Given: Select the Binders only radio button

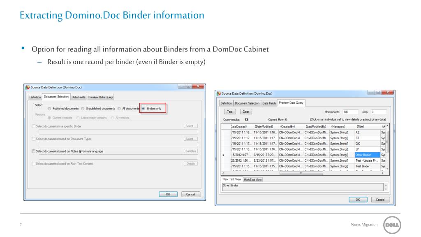Looking at the screenshot, I should click(143, 109).
